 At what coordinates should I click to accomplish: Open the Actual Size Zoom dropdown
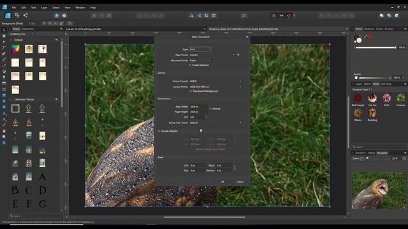tap(215, 123)
